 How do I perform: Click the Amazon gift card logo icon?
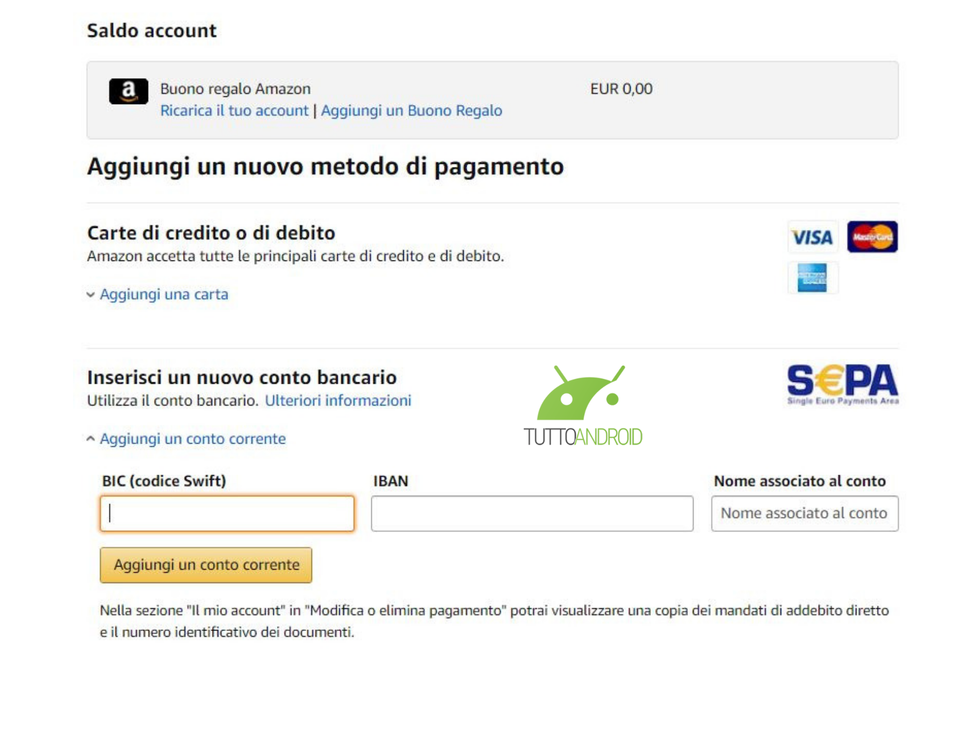tap(128, 91)
